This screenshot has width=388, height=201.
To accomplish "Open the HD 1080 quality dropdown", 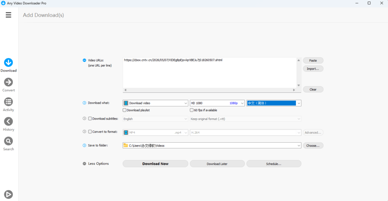I will [x=217, y=103].
